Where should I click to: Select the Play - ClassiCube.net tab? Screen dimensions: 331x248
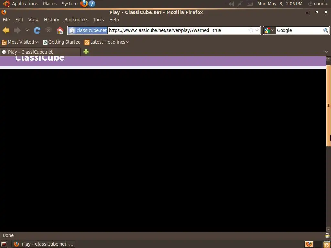40,52
